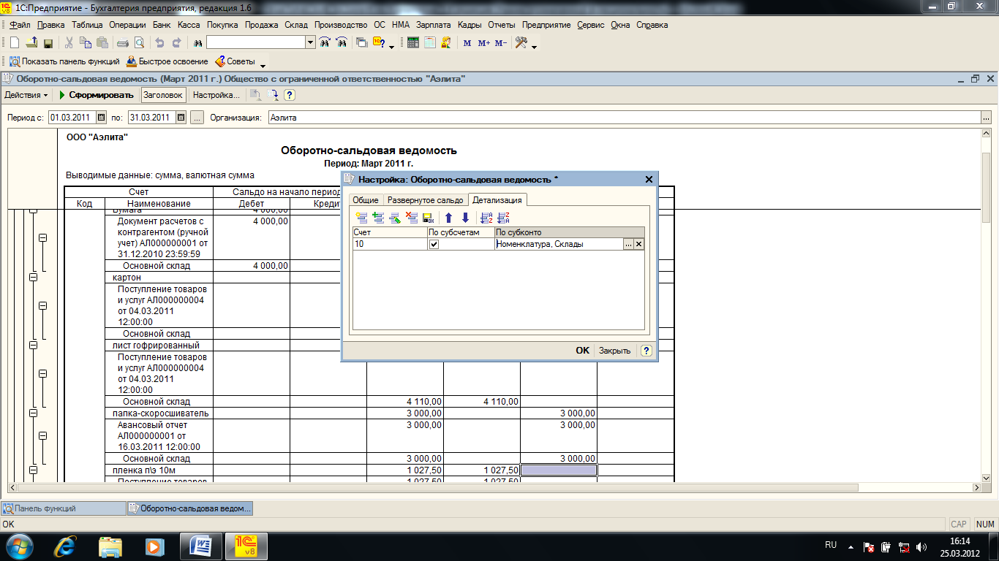Open the Операции menu
Screen dimensions: 999x561
tap(128, 25)
